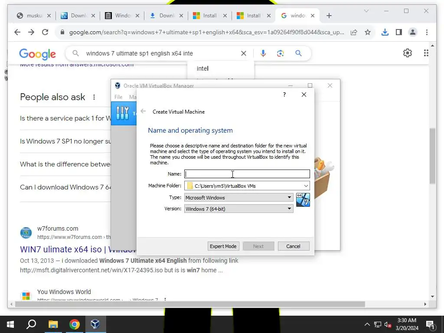
Task: Expand 'Is Windows 7 SP1 no longer' question
Action: click(x=65, y=141)
